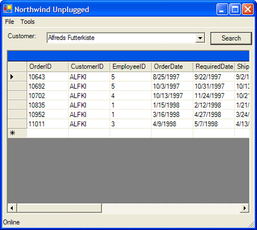This screenshot has width=257, height=230.
Task: Sort by OrderDate column header
Action: [172, 67]
